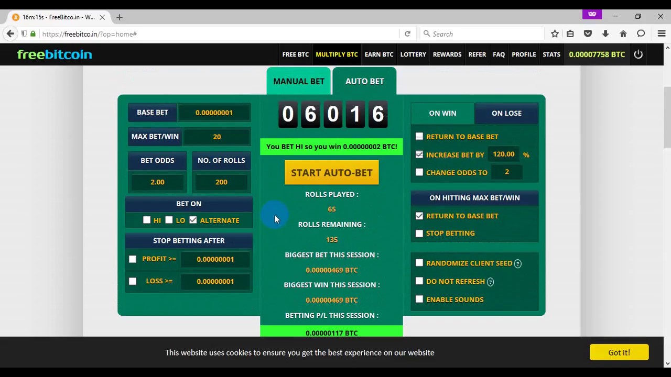Screen dimensions: 671x377
Task: Click the Max Bet/Win field
Action: pyautogui.click(x=217, y=137)
